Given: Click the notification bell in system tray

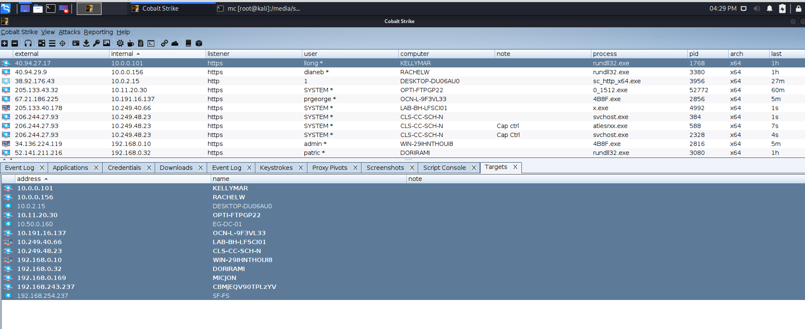Looking at the screenshot, I should [x=770, y=9].
